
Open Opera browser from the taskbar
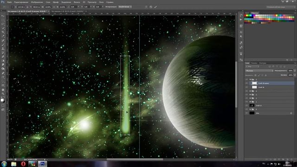click(x=23, y=164)
